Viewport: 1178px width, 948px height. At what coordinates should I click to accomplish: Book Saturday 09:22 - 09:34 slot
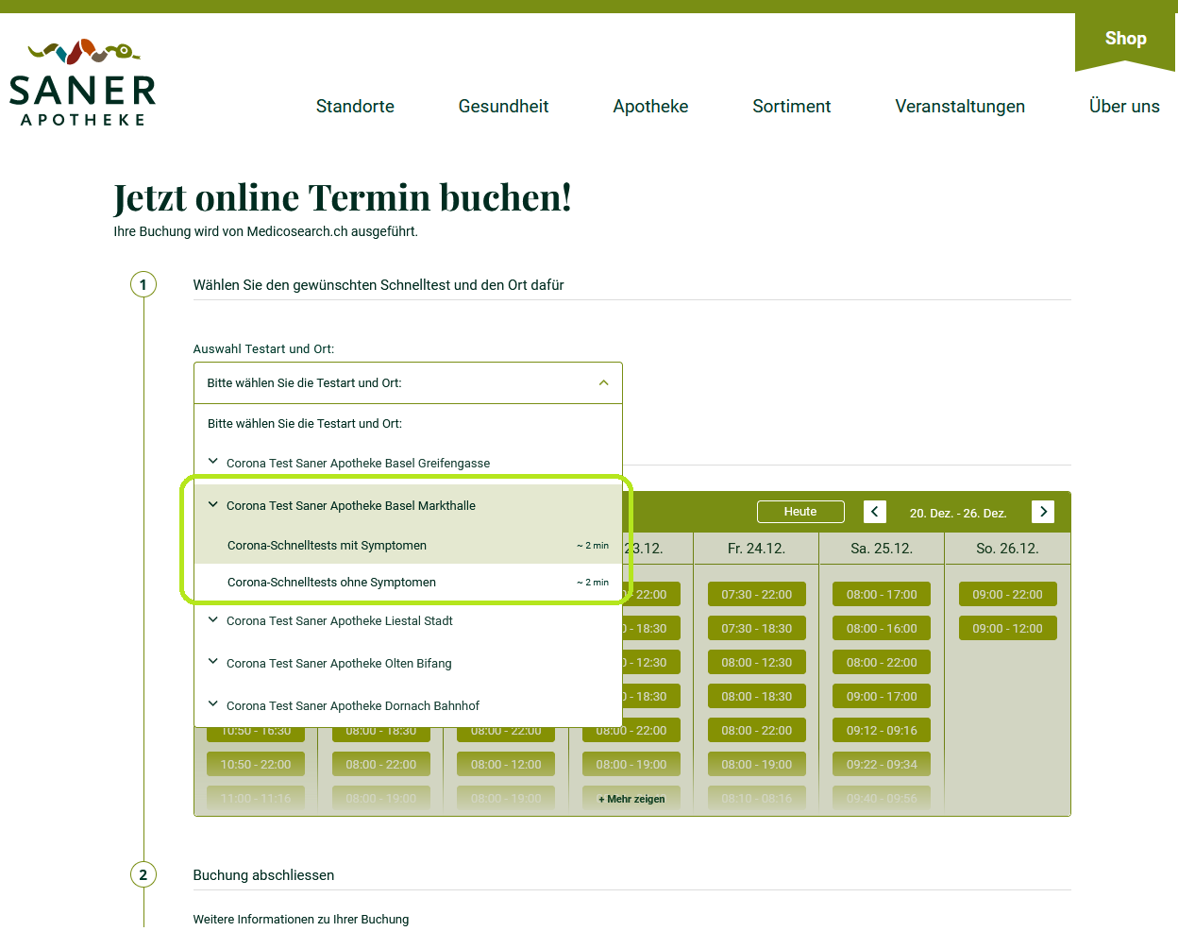[x=882, y=765]
